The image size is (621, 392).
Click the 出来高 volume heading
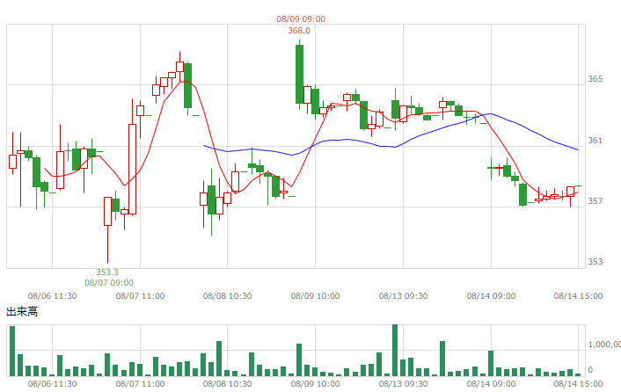[x=22, y=312]
